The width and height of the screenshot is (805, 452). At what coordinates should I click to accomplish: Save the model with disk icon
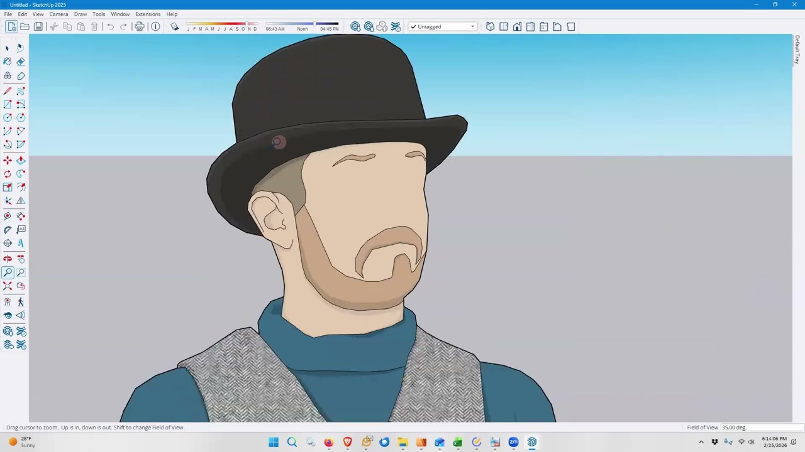[x=38, y=26]
